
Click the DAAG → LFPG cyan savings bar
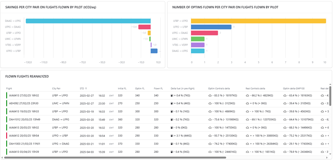pos(88,21)
